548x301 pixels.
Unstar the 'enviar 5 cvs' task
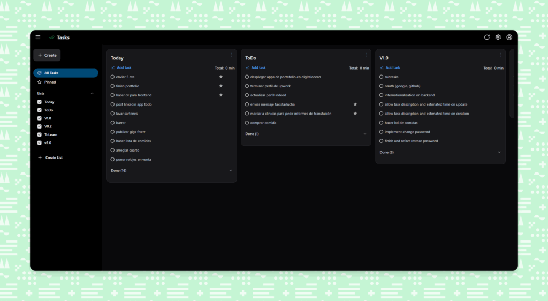coord(220,77)
